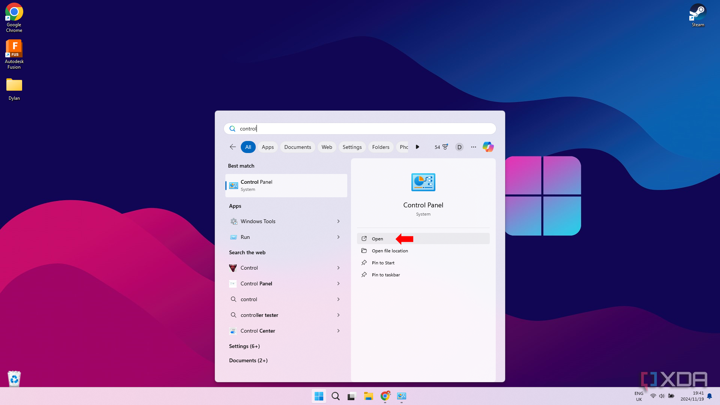
Task: Click the volume icon in system tray
Action: 661,396
